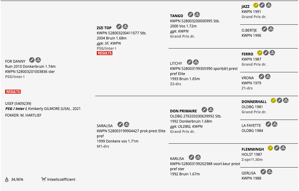The width and height of the screenshot is (299, 191).
Task: Click the edit pencil icon next to FOR DANNY
Action: point(32,60)
